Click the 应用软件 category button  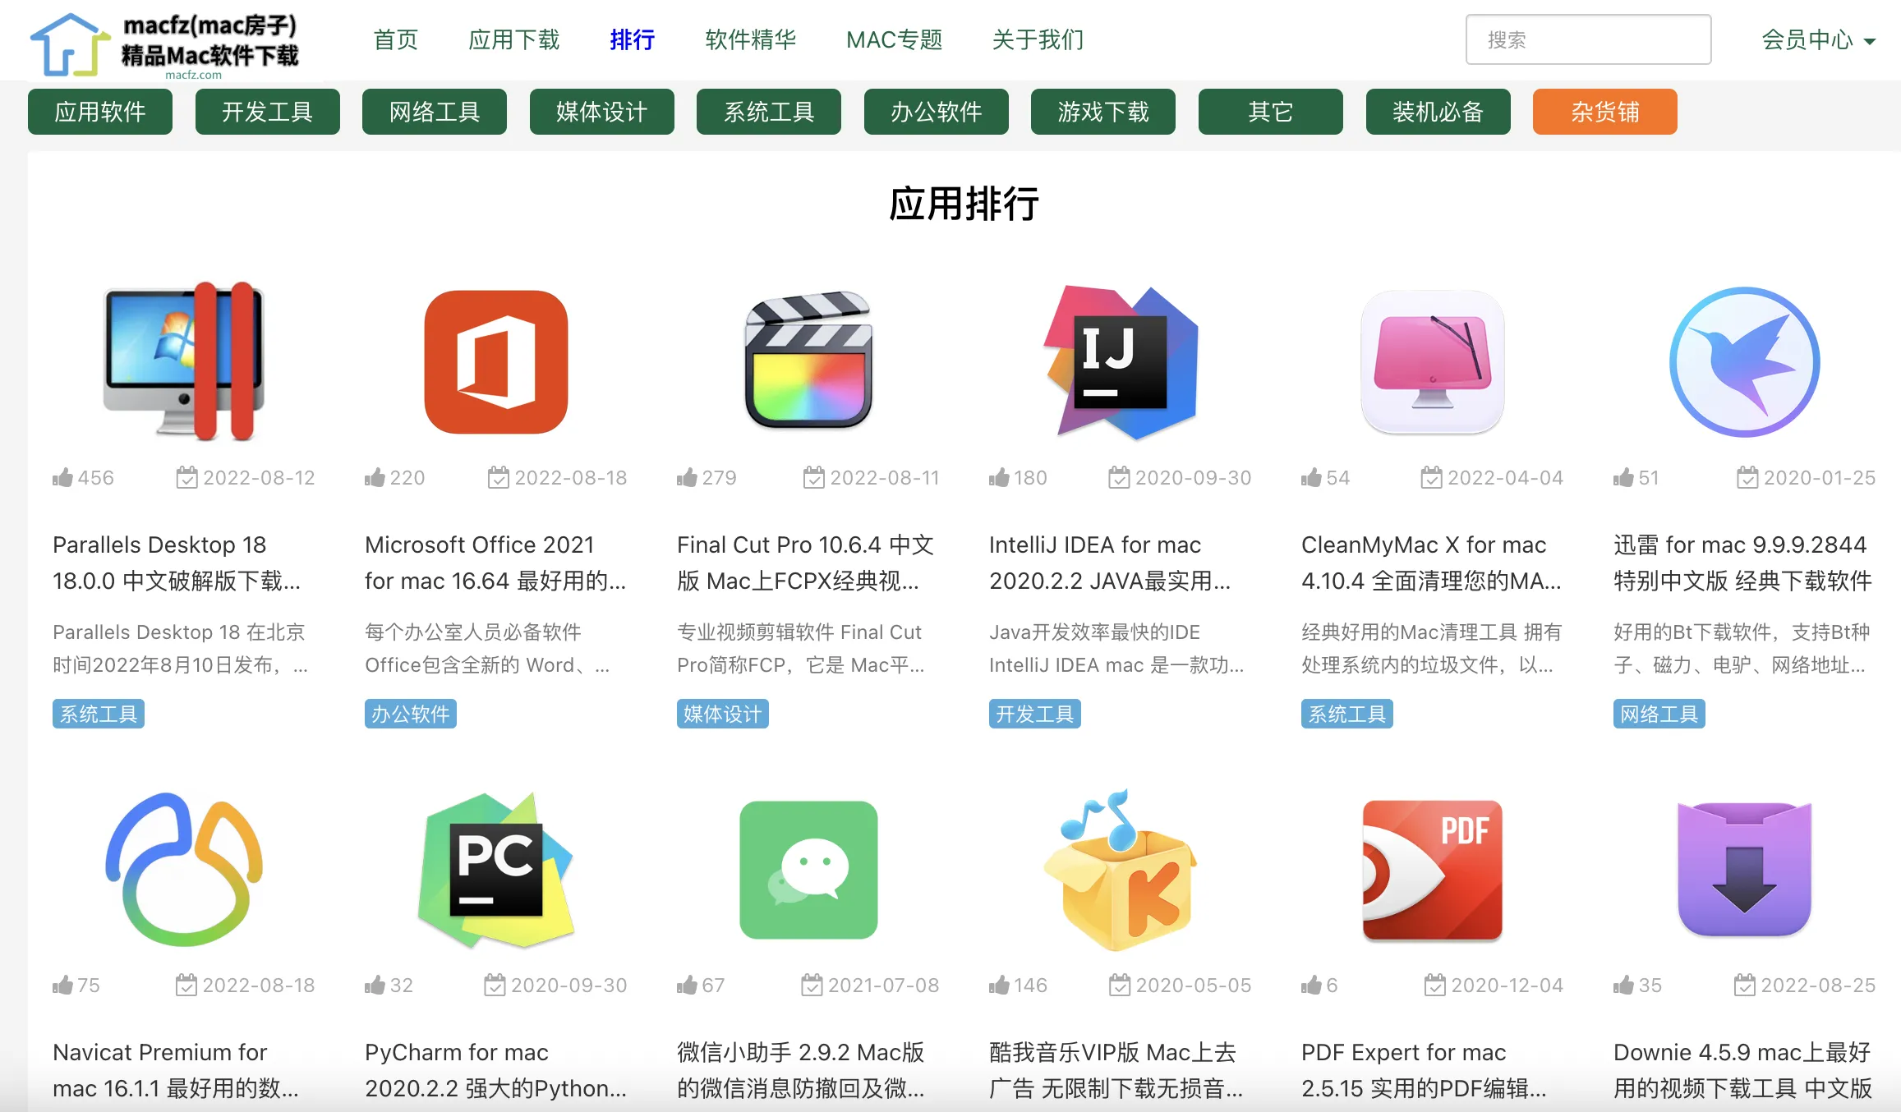coord(100,112)
